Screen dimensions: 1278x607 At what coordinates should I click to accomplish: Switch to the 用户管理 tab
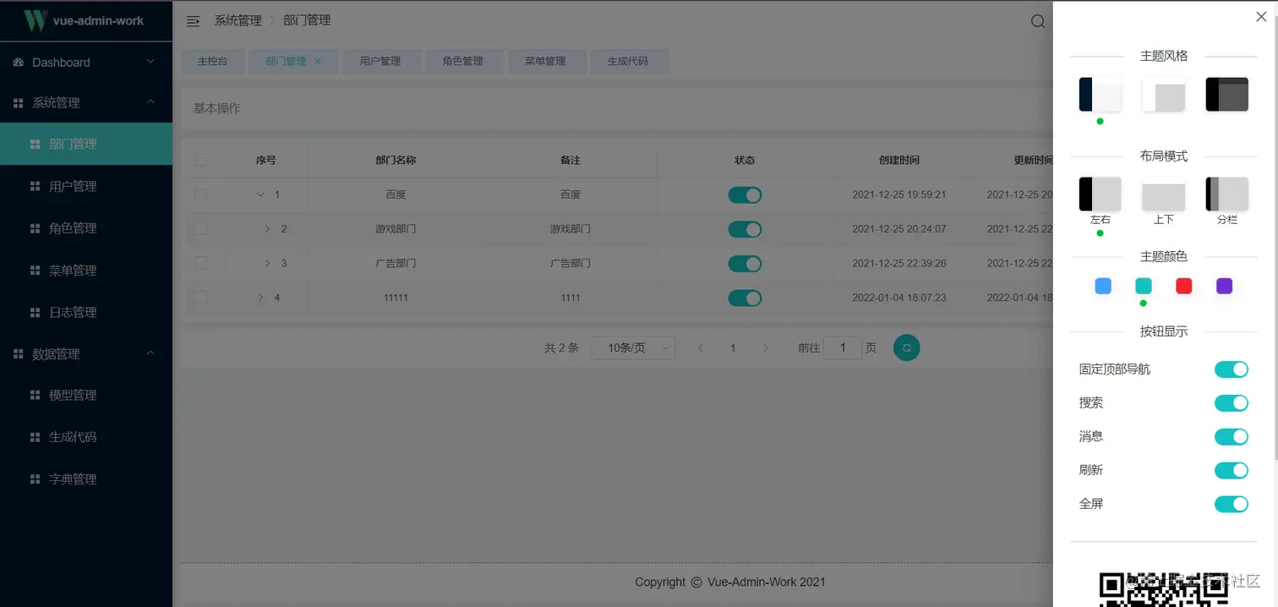(380, 61)
